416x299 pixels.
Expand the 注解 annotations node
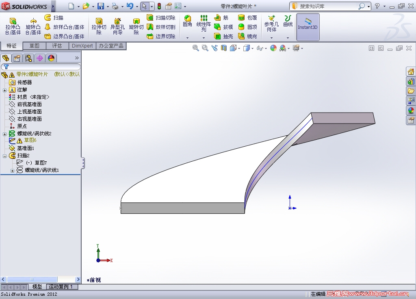tap(4, 90)
